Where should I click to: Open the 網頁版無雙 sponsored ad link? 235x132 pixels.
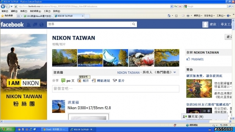click(x=205, y=76)
